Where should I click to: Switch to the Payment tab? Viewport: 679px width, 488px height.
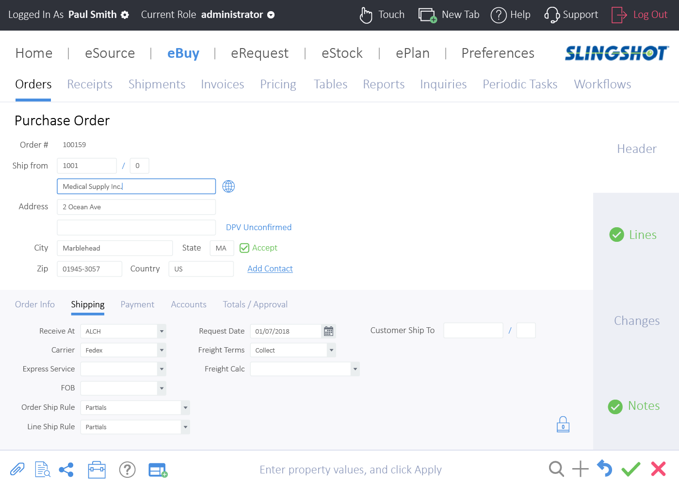click(137, 304)
